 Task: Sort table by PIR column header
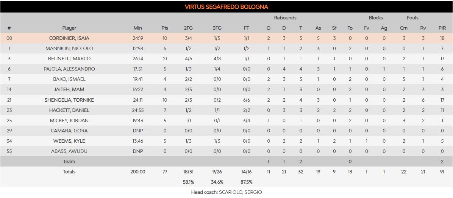(x=442, y=28)
